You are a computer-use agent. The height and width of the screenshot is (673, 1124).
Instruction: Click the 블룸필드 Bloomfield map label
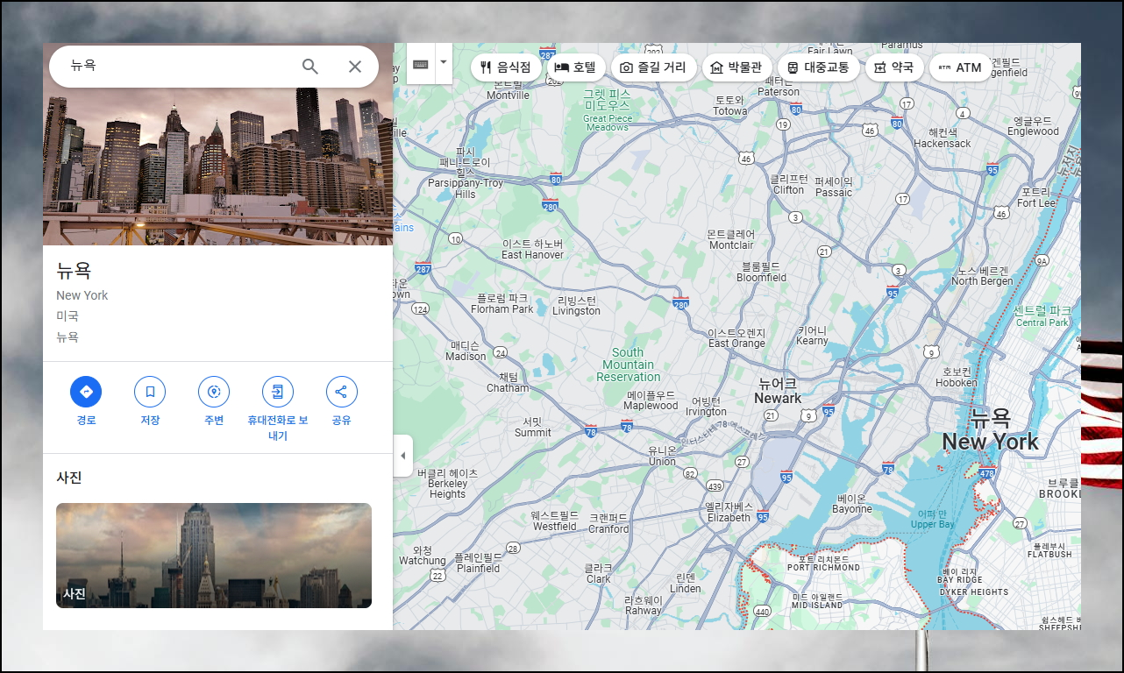click(x=762, y=272)
